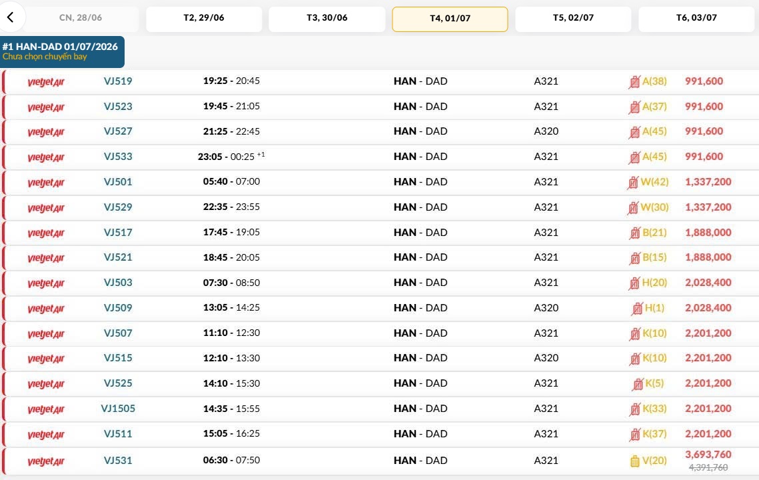
Task: Switch to date tab T2, 29/06
Action: 204,18
